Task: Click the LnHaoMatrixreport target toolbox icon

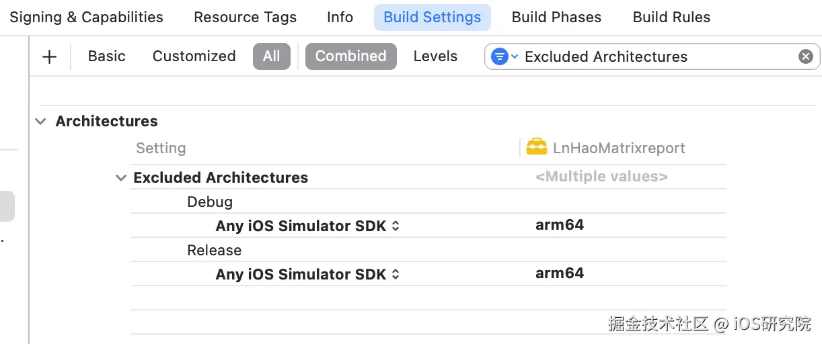Action: [x=536, y=147]
